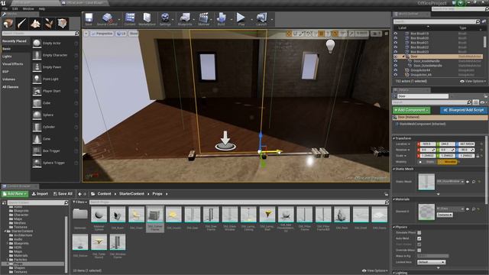Open the Add Component dropdown
489x275 pixels.
(x=411, y=110)
